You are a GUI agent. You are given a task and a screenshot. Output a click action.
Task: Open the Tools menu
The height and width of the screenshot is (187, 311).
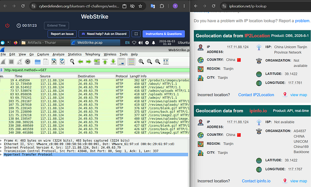coord(124,54)
